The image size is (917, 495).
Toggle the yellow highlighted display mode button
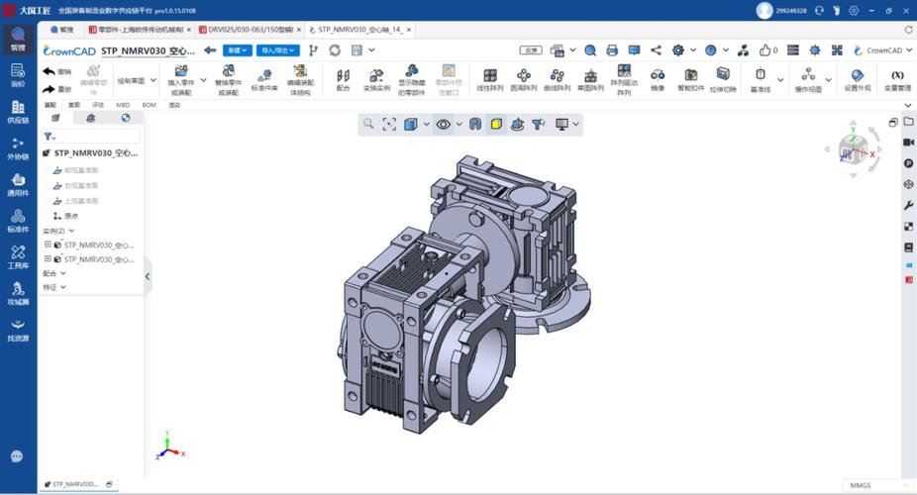point(496,124)
